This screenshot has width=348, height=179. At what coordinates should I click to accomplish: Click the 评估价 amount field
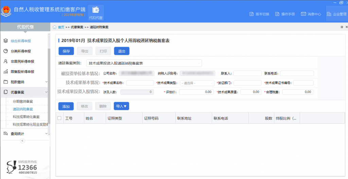(196, 92)
